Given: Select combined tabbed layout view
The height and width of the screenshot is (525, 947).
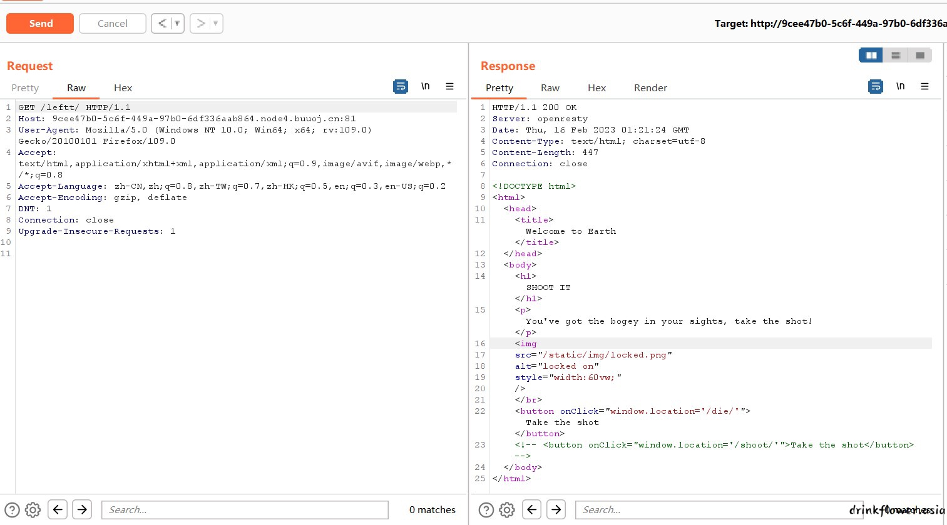Looking at the screenshot, I should click(920, 56).
